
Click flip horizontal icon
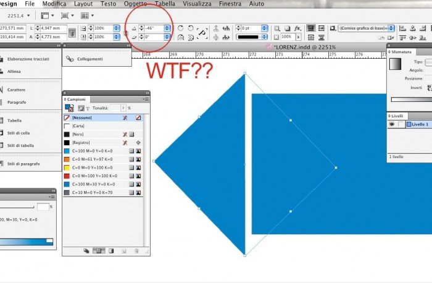coord(181,37)
